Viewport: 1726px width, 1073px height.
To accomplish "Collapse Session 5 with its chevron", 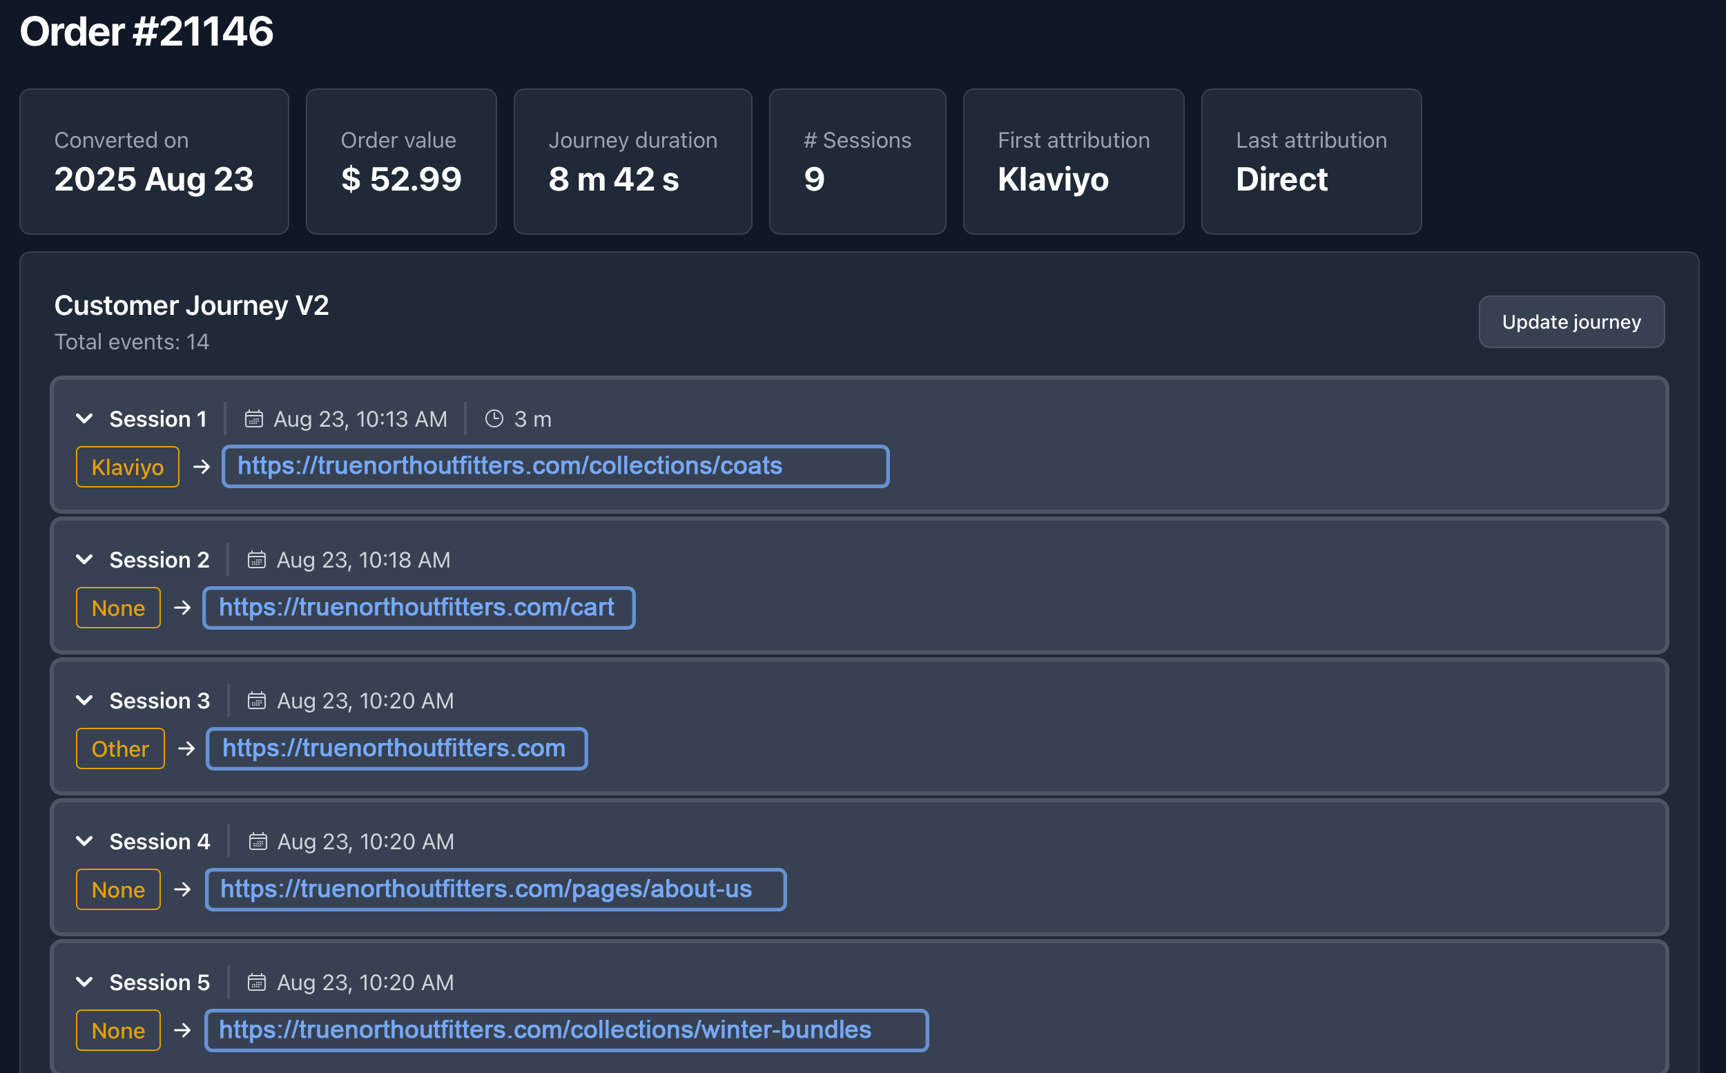I will coord(84,982).
